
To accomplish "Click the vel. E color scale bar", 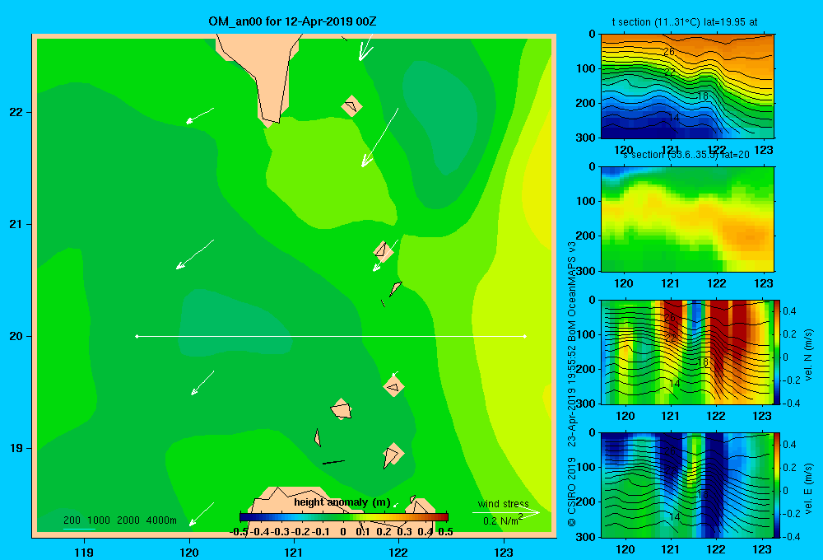I will point(777,485).
